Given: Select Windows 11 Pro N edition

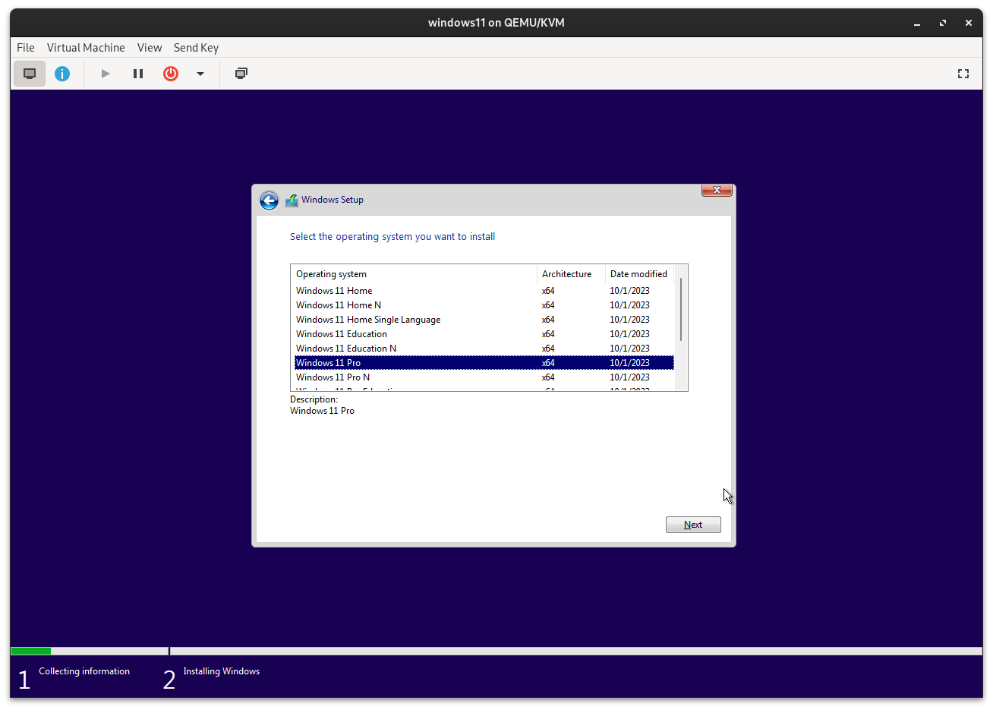Looking at the screenshot, I should 484,377.
